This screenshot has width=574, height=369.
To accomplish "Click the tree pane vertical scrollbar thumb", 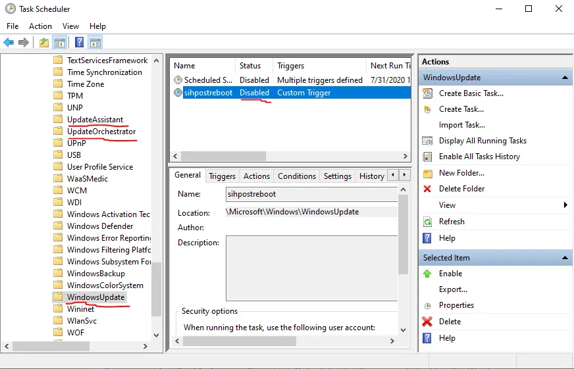I will click(156, 289).
